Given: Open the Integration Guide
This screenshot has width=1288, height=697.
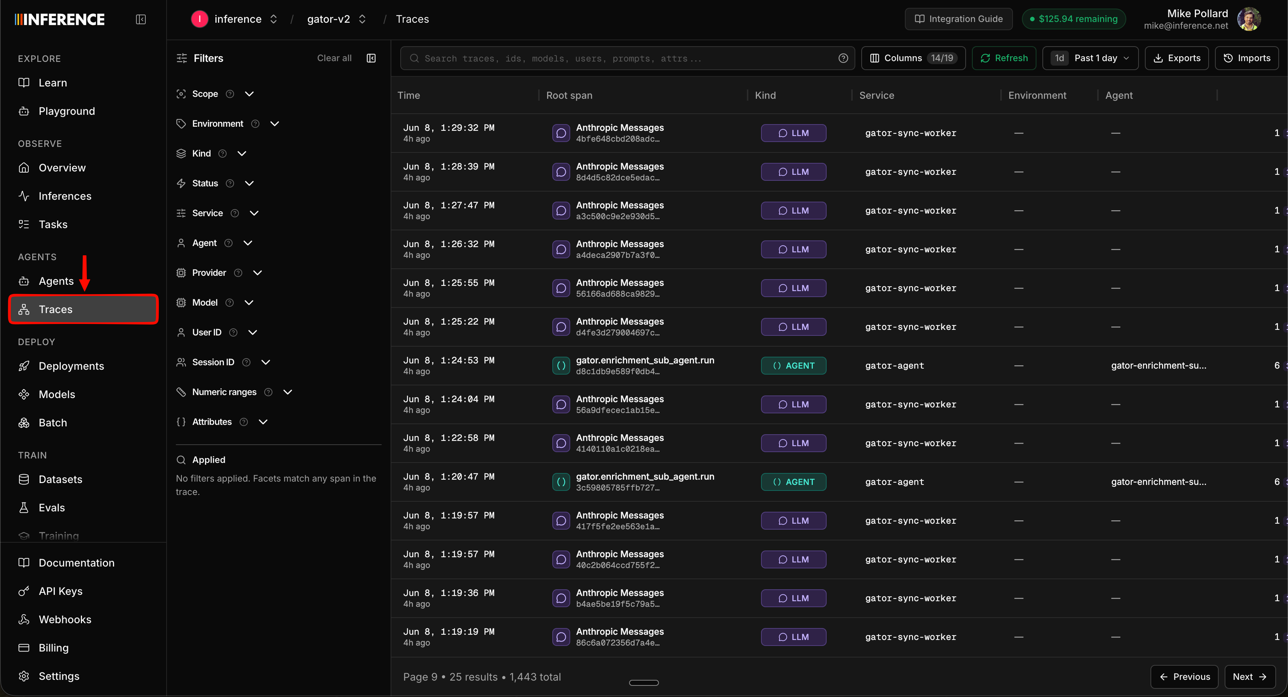Looking at the screenshot, I should coord(959,19).
